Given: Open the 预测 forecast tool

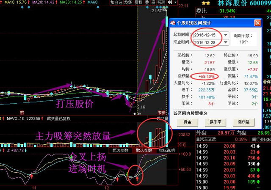Looking at the screenshot, I should tap(161, 3).
